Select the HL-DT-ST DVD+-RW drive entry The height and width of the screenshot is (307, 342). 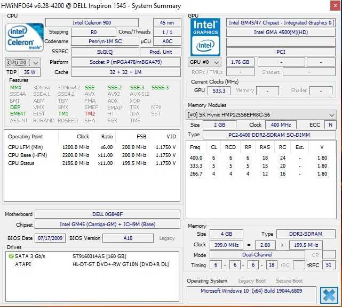(x=121, y=264)
